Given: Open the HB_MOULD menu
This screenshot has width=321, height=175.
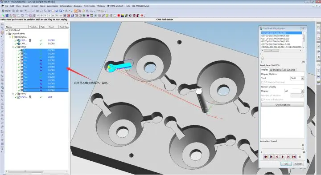Looking at the screenshot, I should tap(140, 6).
